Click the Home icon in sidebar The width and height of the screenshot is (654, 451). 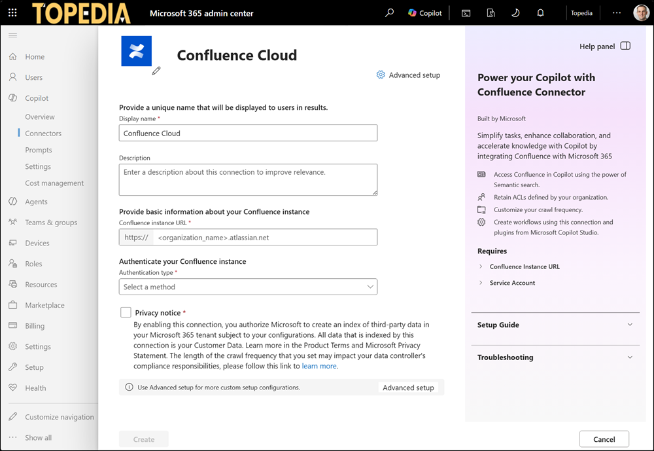coord(13,56)
